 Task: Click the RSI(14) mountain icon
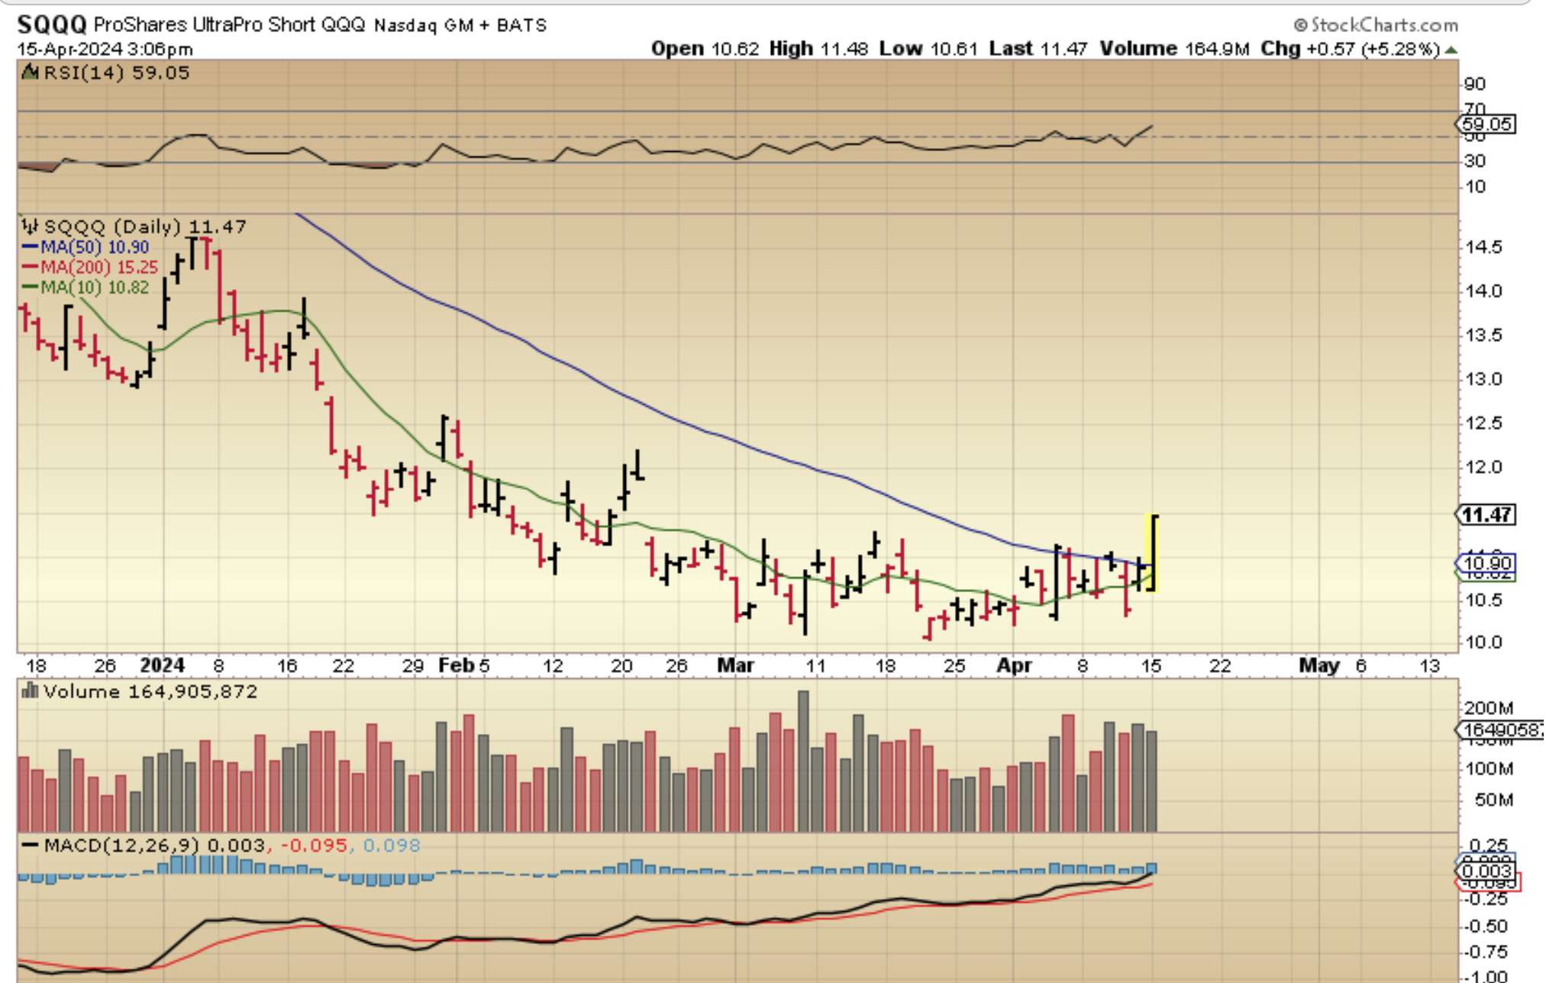pyautogui.click(x=31, y=73)
